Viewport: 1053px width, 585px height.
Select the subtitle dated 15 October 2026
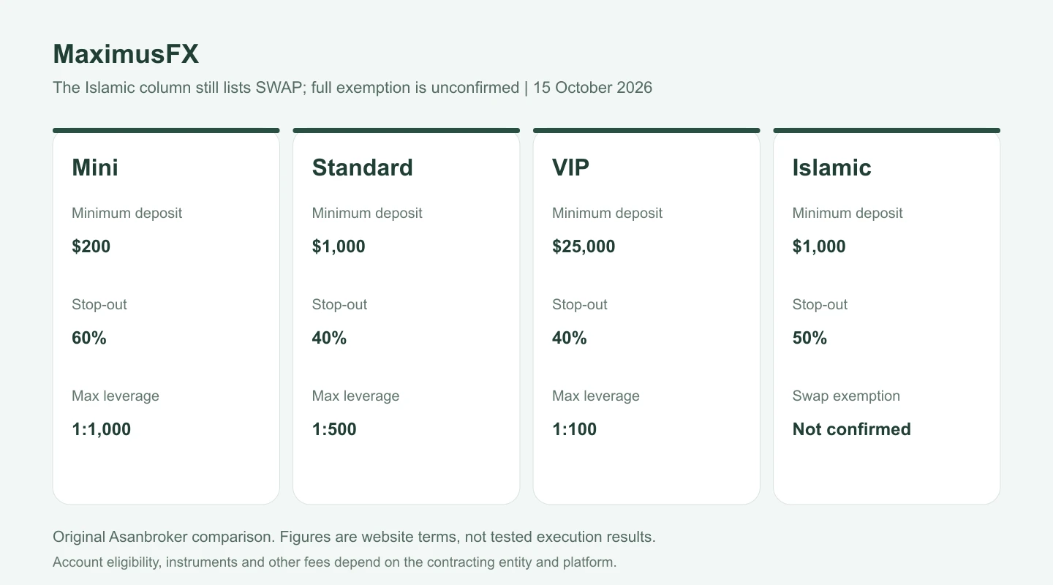tap(352, 88)
